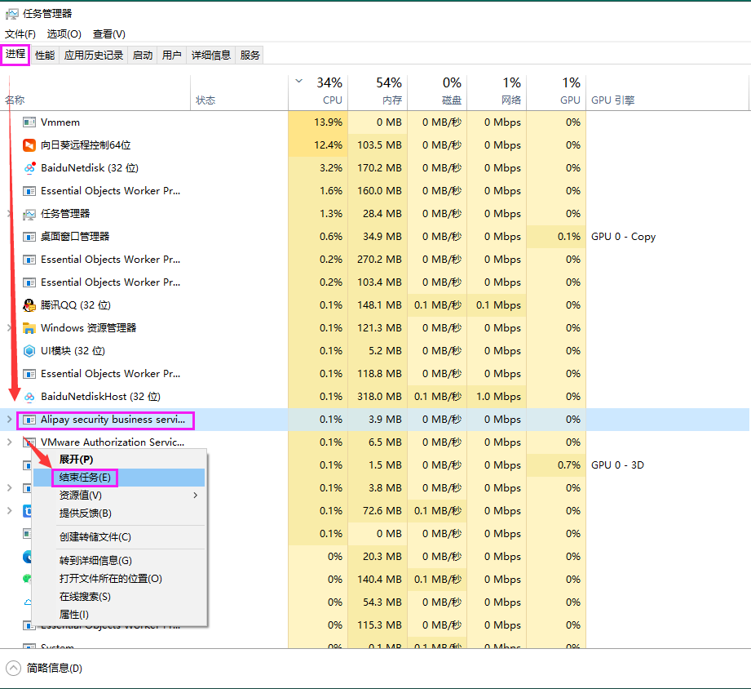Click the 腾讯QQ penguin icon
Viewport: 751px width, 689px height.
click(x=29, y=305)
